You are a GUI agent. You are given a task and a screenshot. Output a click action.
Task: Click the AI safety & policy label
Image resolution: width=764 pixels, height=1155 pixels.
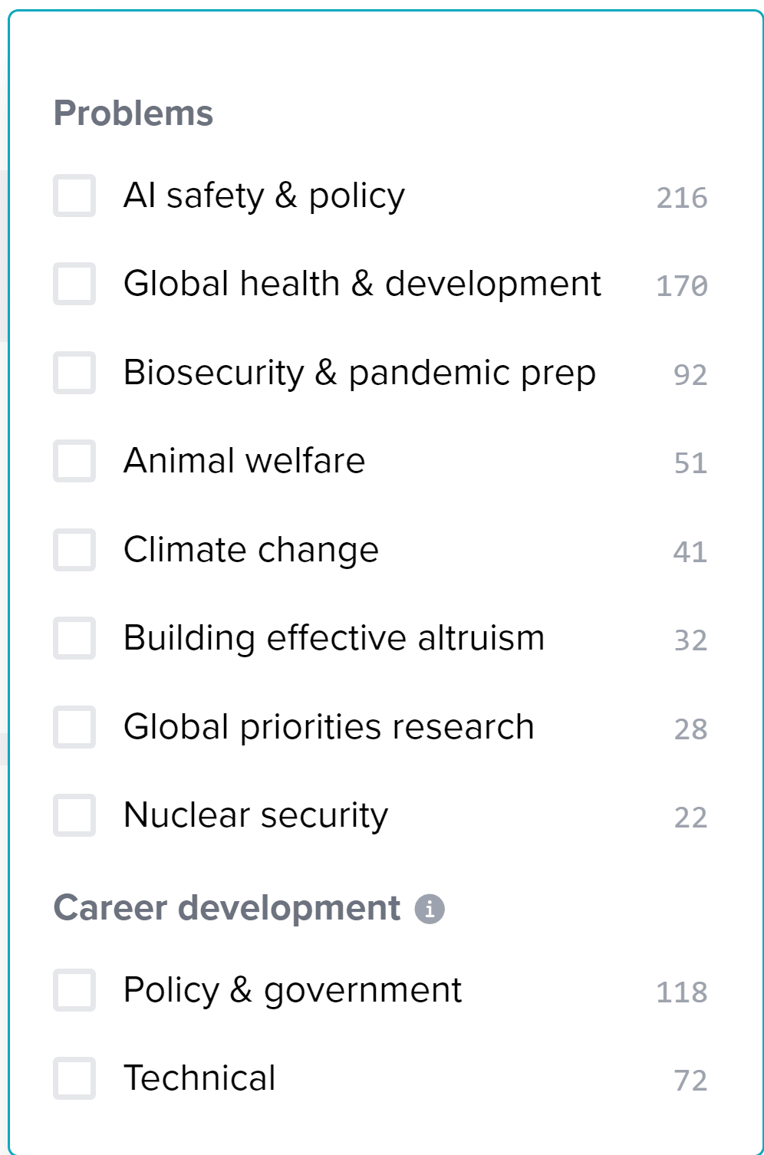click(x=264, y=196)
